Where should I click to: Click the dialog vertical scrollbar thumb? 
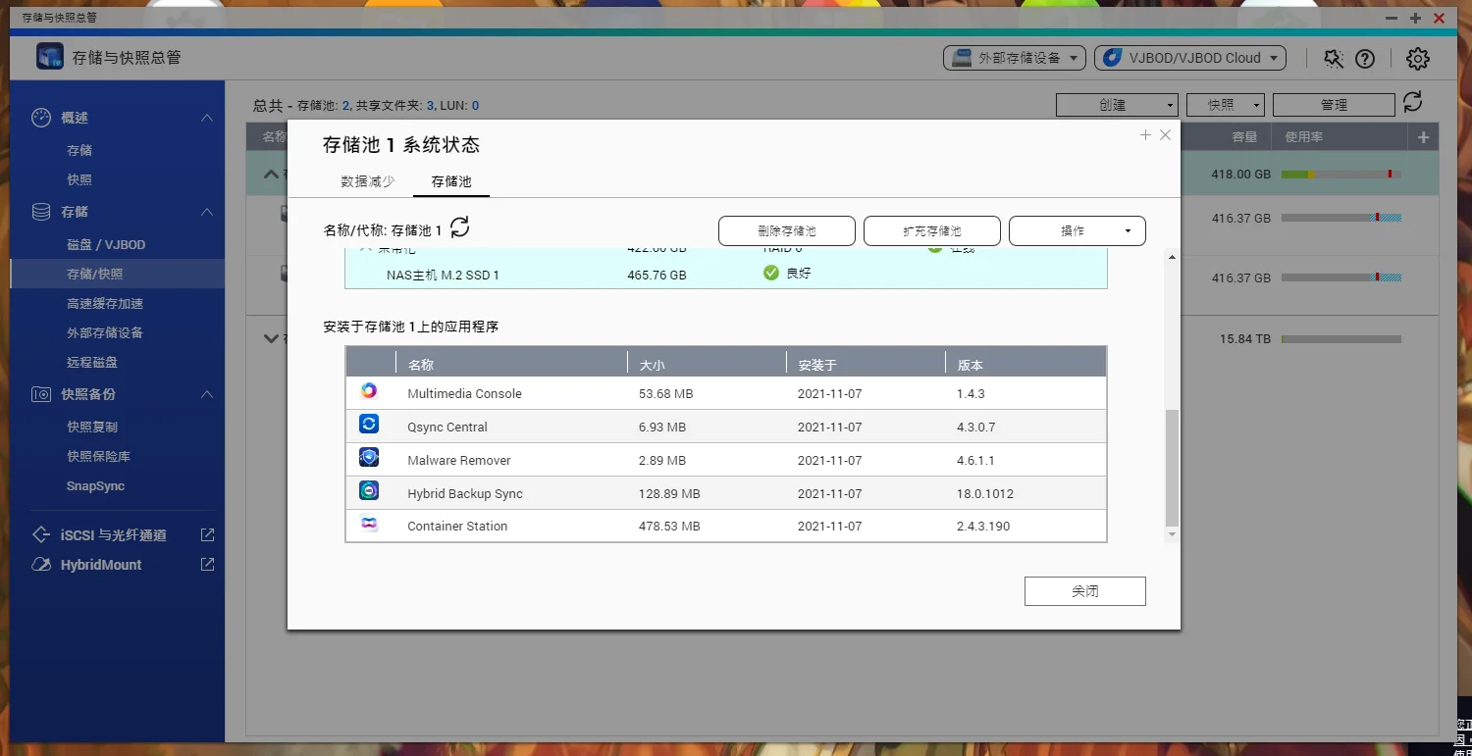1172,468
